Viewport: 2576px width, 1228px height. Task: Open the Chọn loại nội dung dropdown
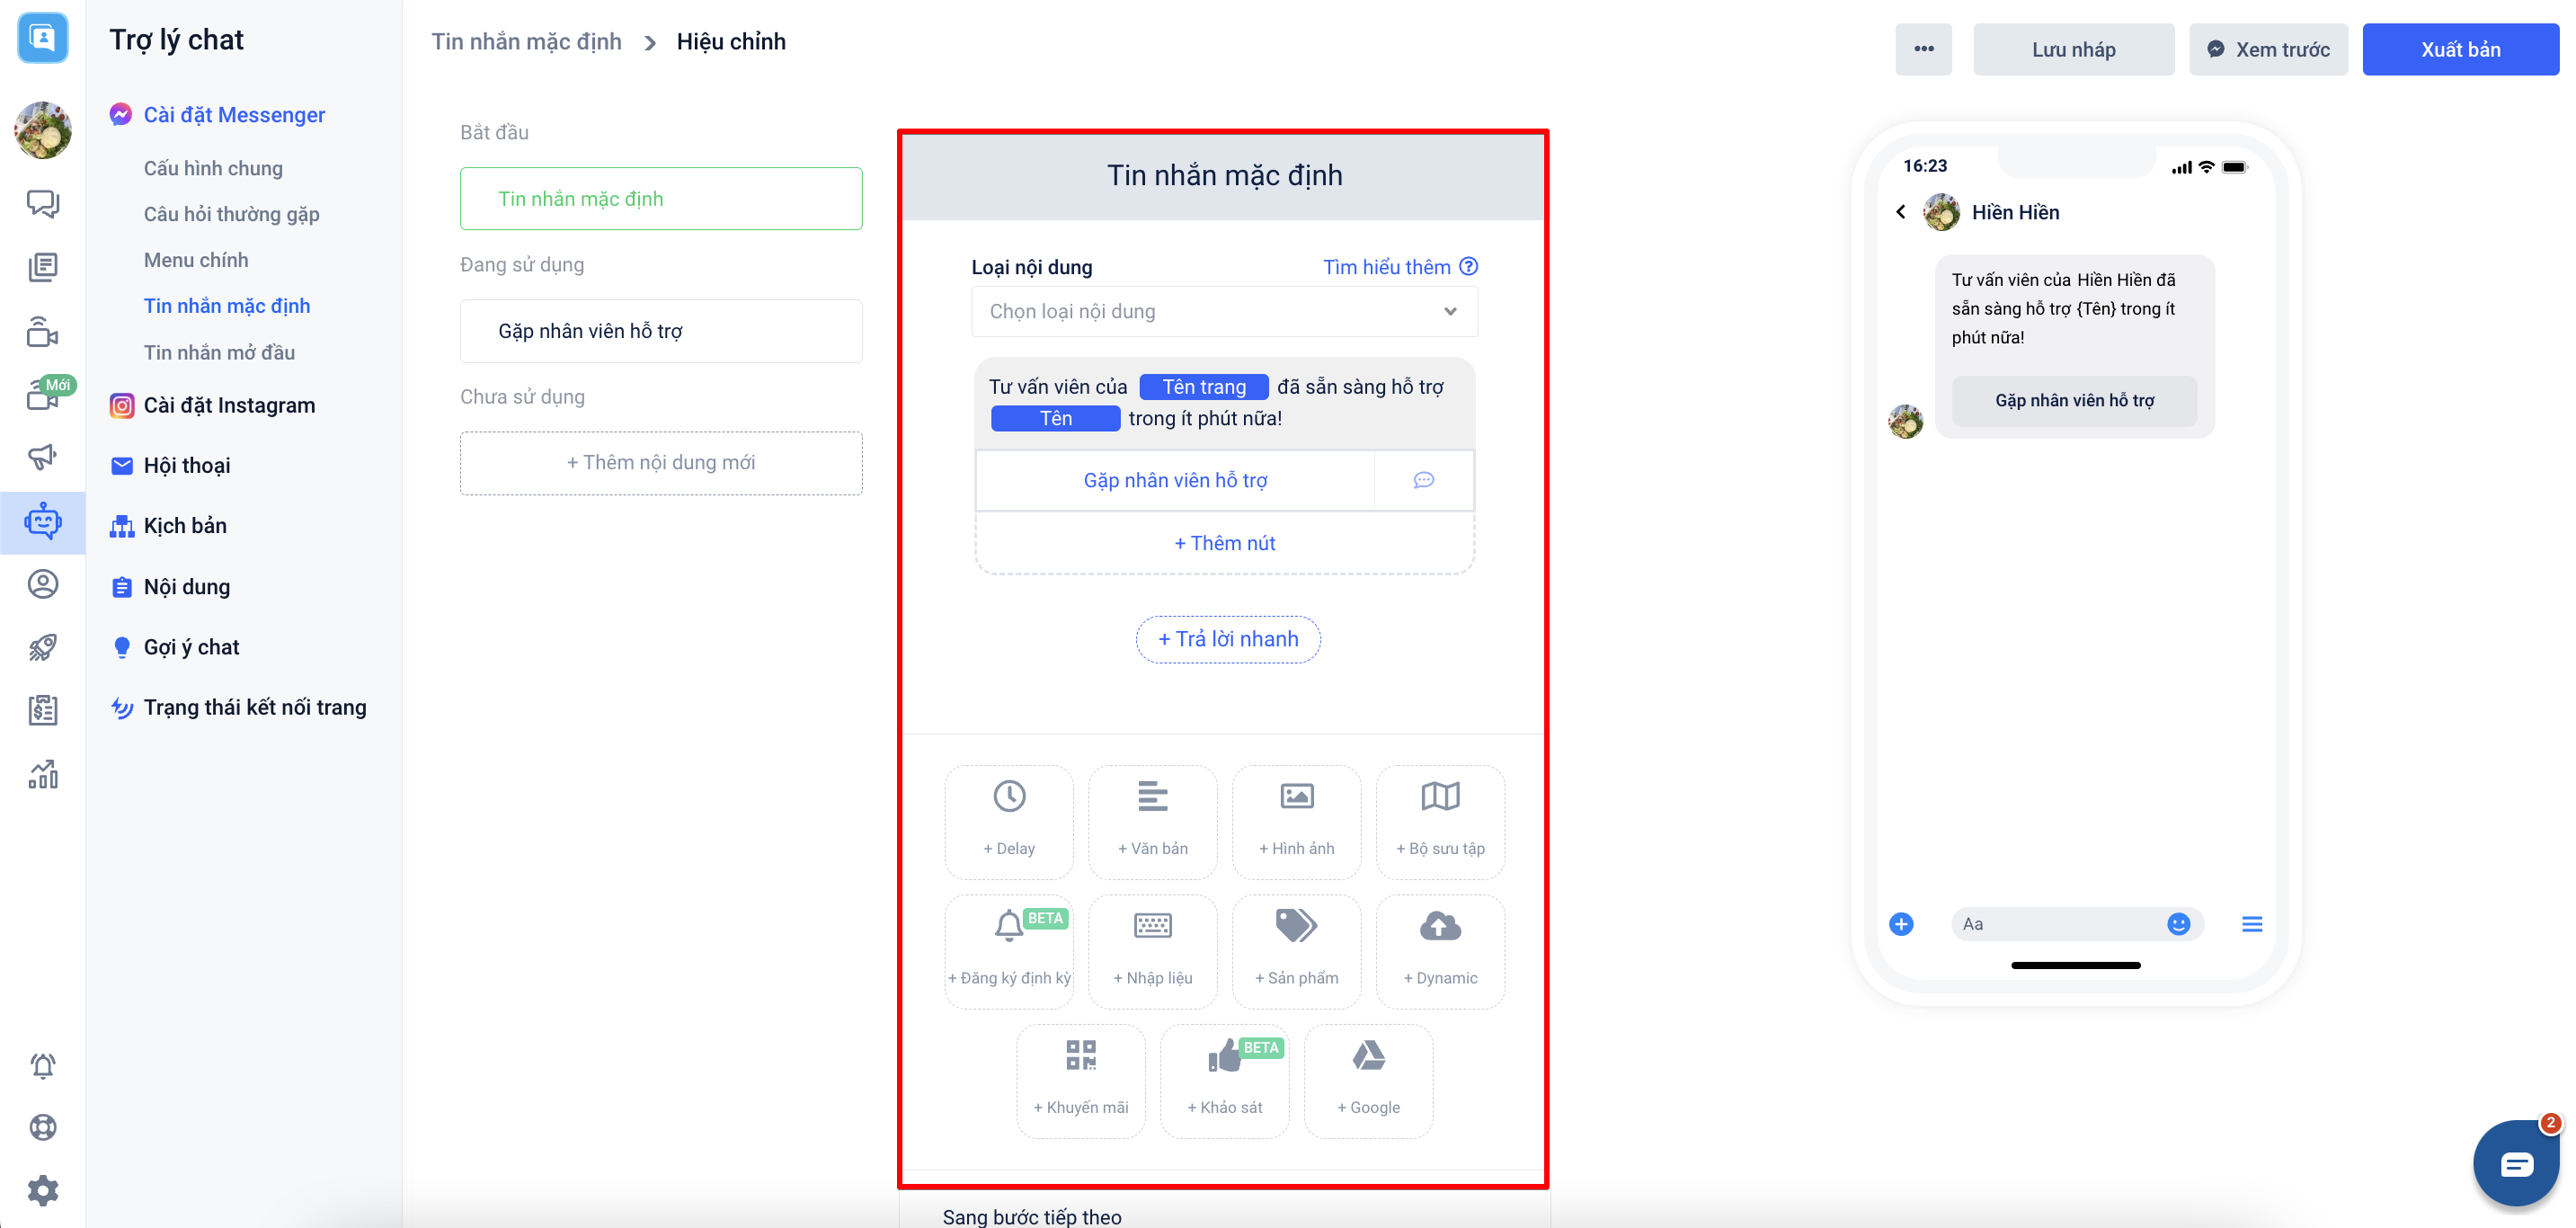click(1224, 312)
